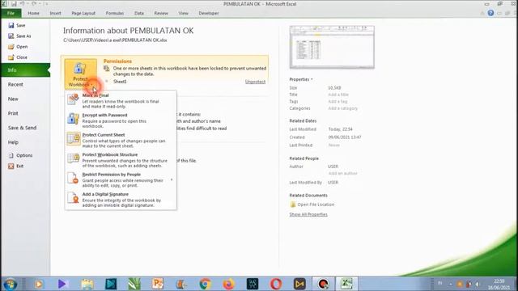Open the Data ribbon tab
Viewport: 518px width, 291px height.
[x=139, y=13]
